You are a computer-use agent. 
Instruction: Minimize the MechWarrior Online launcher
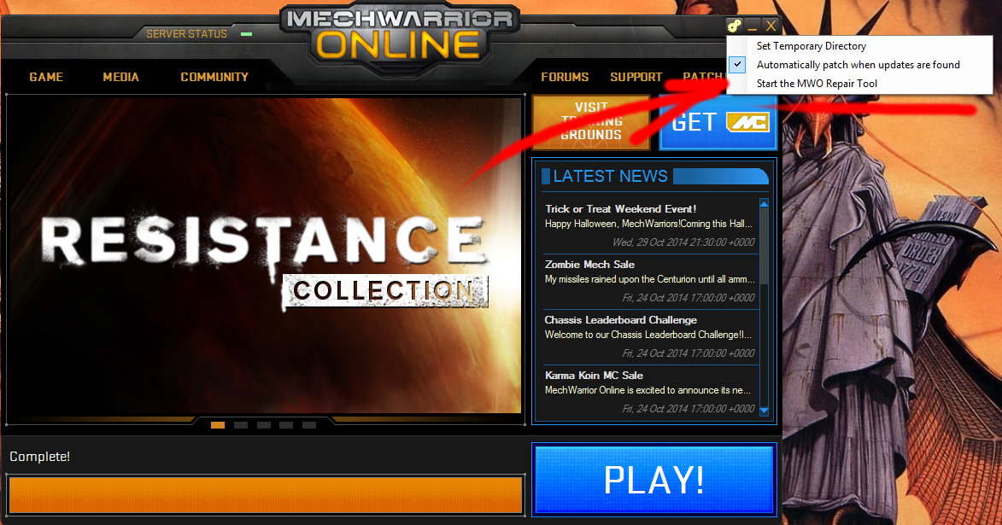pos(752,26)
